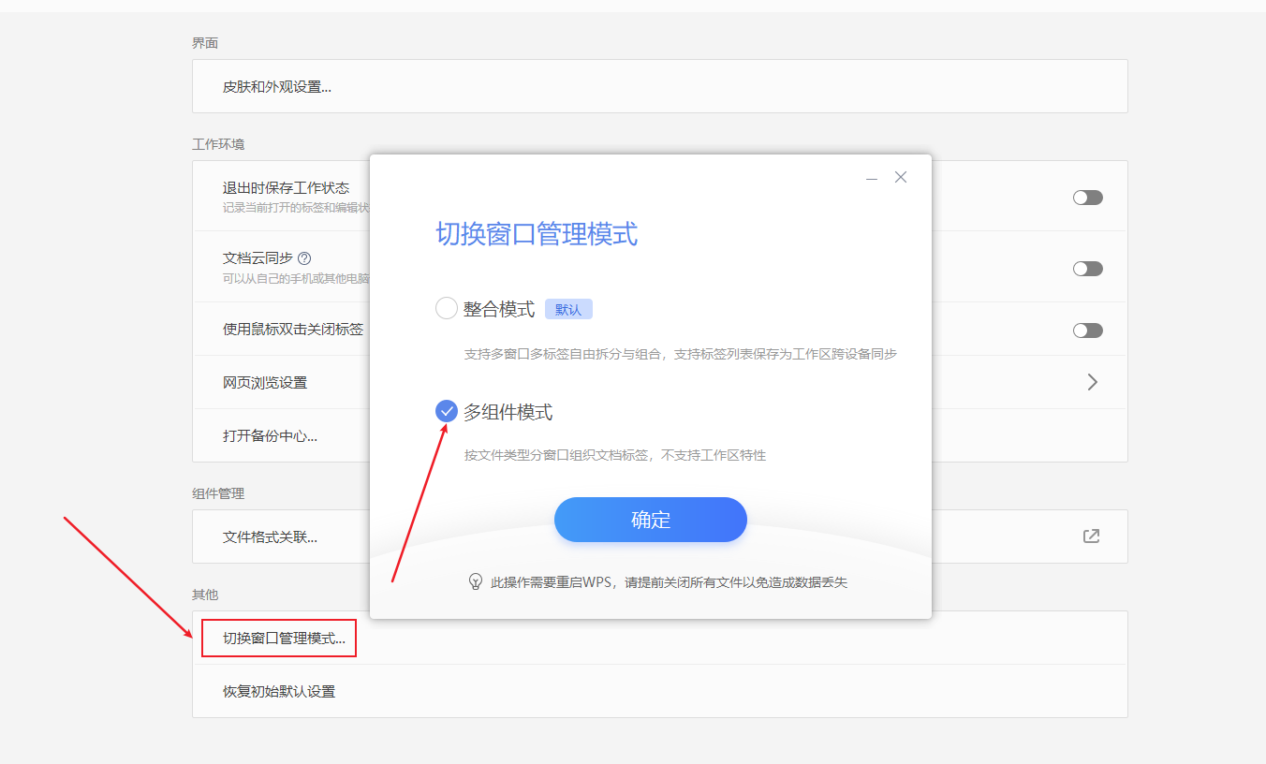Select the 多组件模式 radio button
The image size is (1266, 764).
pyautogui.click(x=447, y=410)
